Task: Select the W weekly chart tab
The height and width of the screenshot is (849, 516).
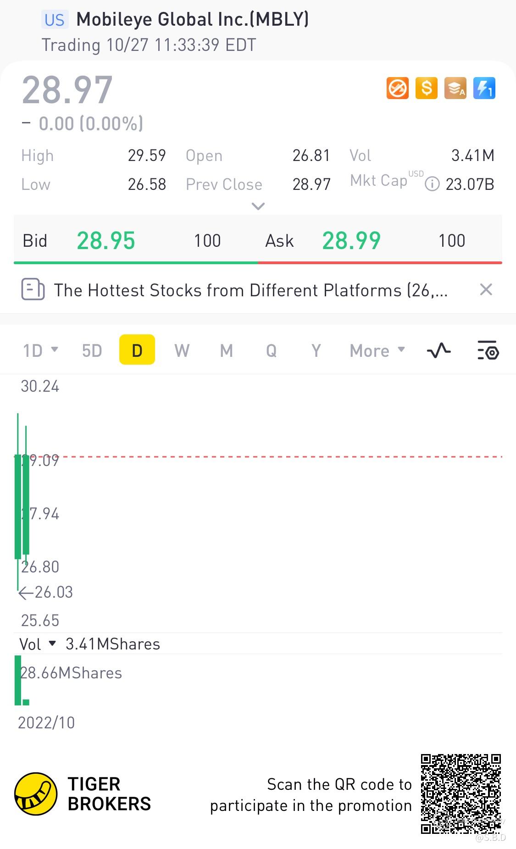Action: click(x=182, y=351)
